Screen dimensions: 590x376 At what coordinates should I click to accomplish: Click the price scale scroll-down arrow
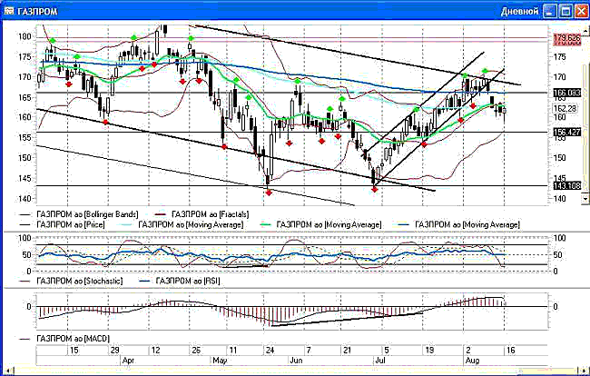pyautogui.click(x=585, y=199)
